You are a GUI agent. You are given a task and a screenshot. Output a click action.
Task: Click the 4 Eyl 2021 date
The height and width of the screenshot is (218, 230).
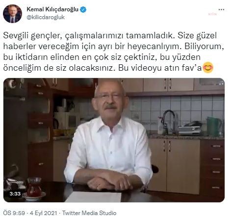point(44,213)
